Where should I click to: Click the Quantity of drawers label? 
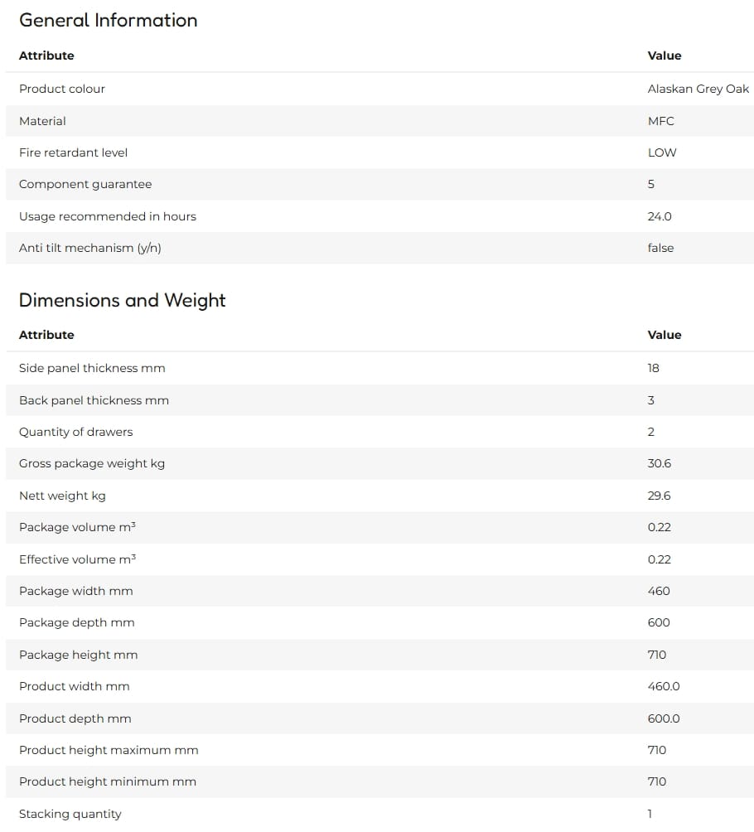click(x=76, y=432)
